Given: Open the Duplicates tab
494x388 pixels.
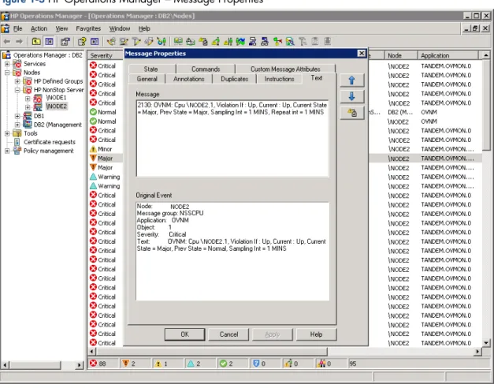Looking at the screenshot, I should 235,79.
